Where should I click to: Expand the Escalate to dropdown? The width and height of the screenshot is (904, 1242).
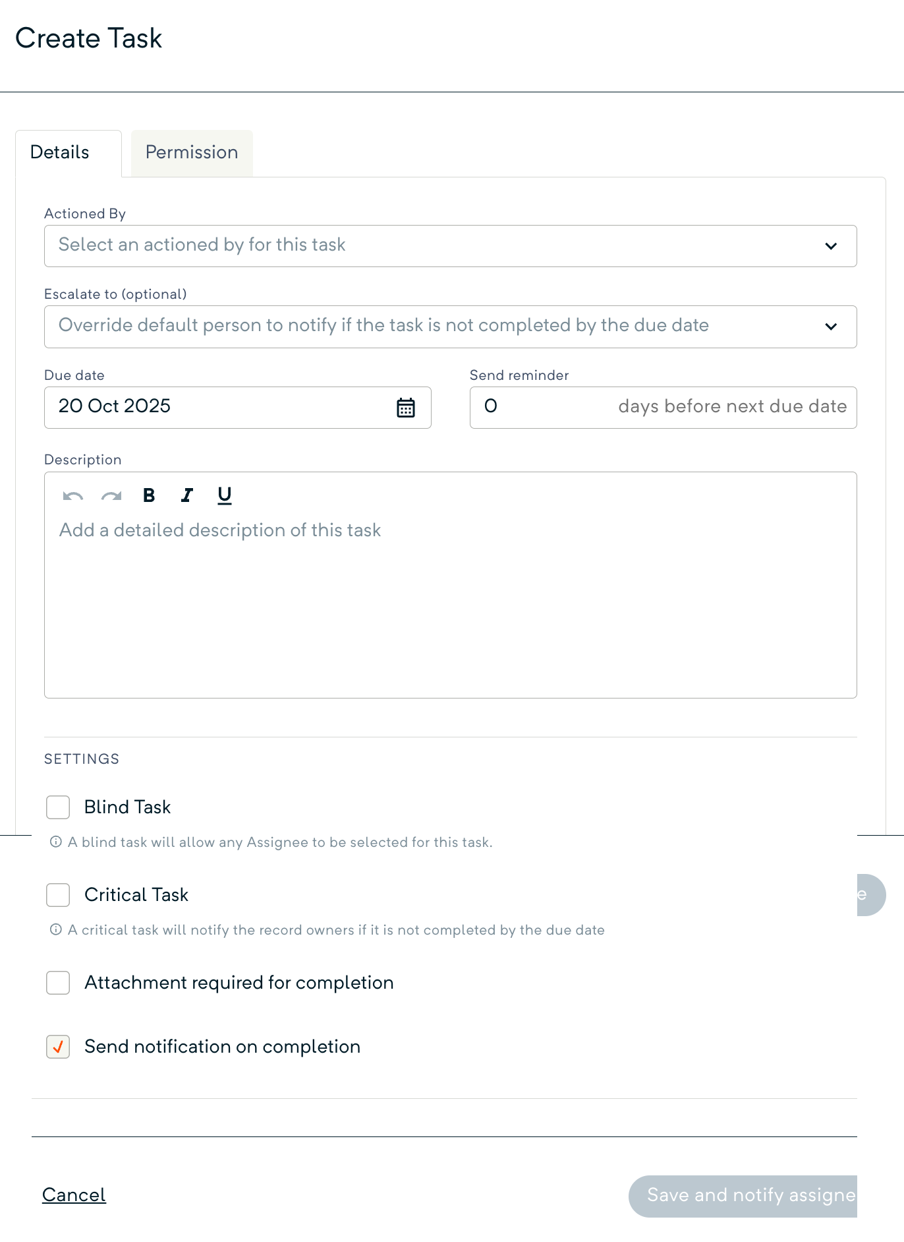[x=450, y=326]
